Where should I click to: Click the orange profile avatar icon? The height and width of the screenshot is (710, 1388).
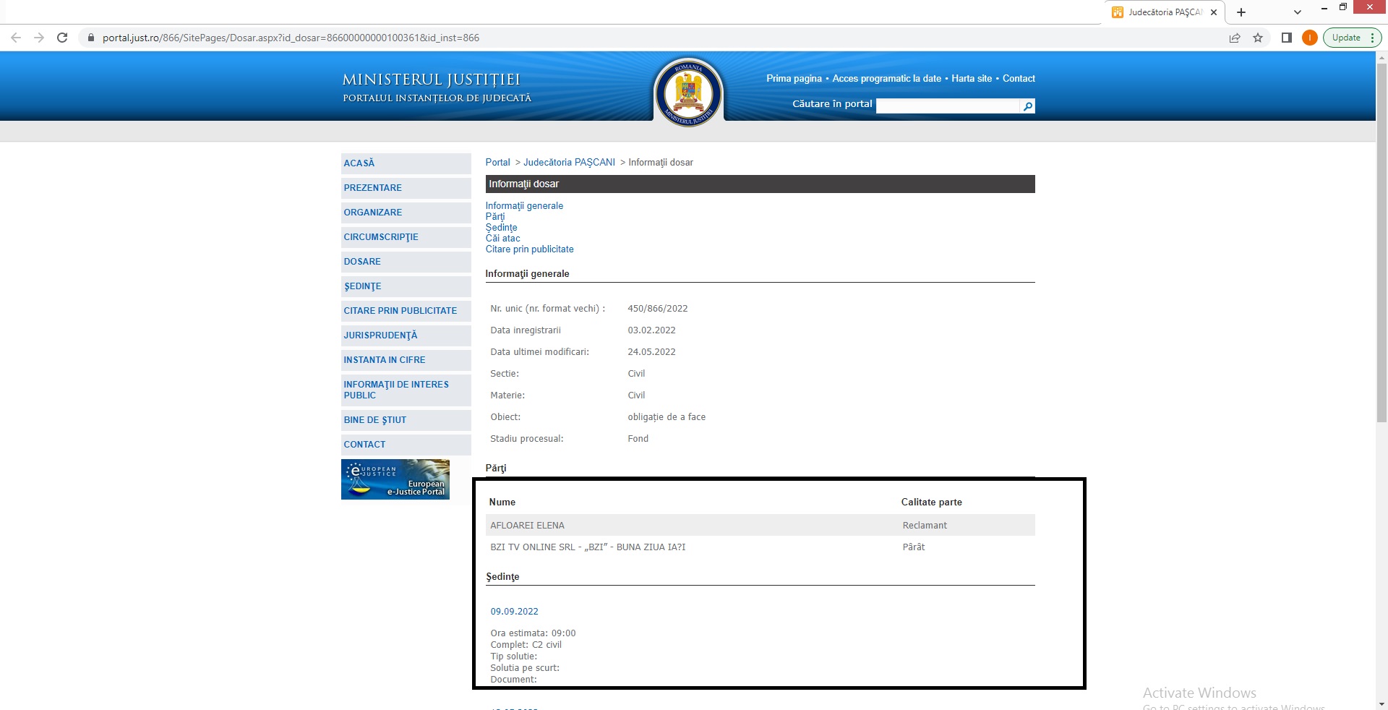(x=1309, y=38)
